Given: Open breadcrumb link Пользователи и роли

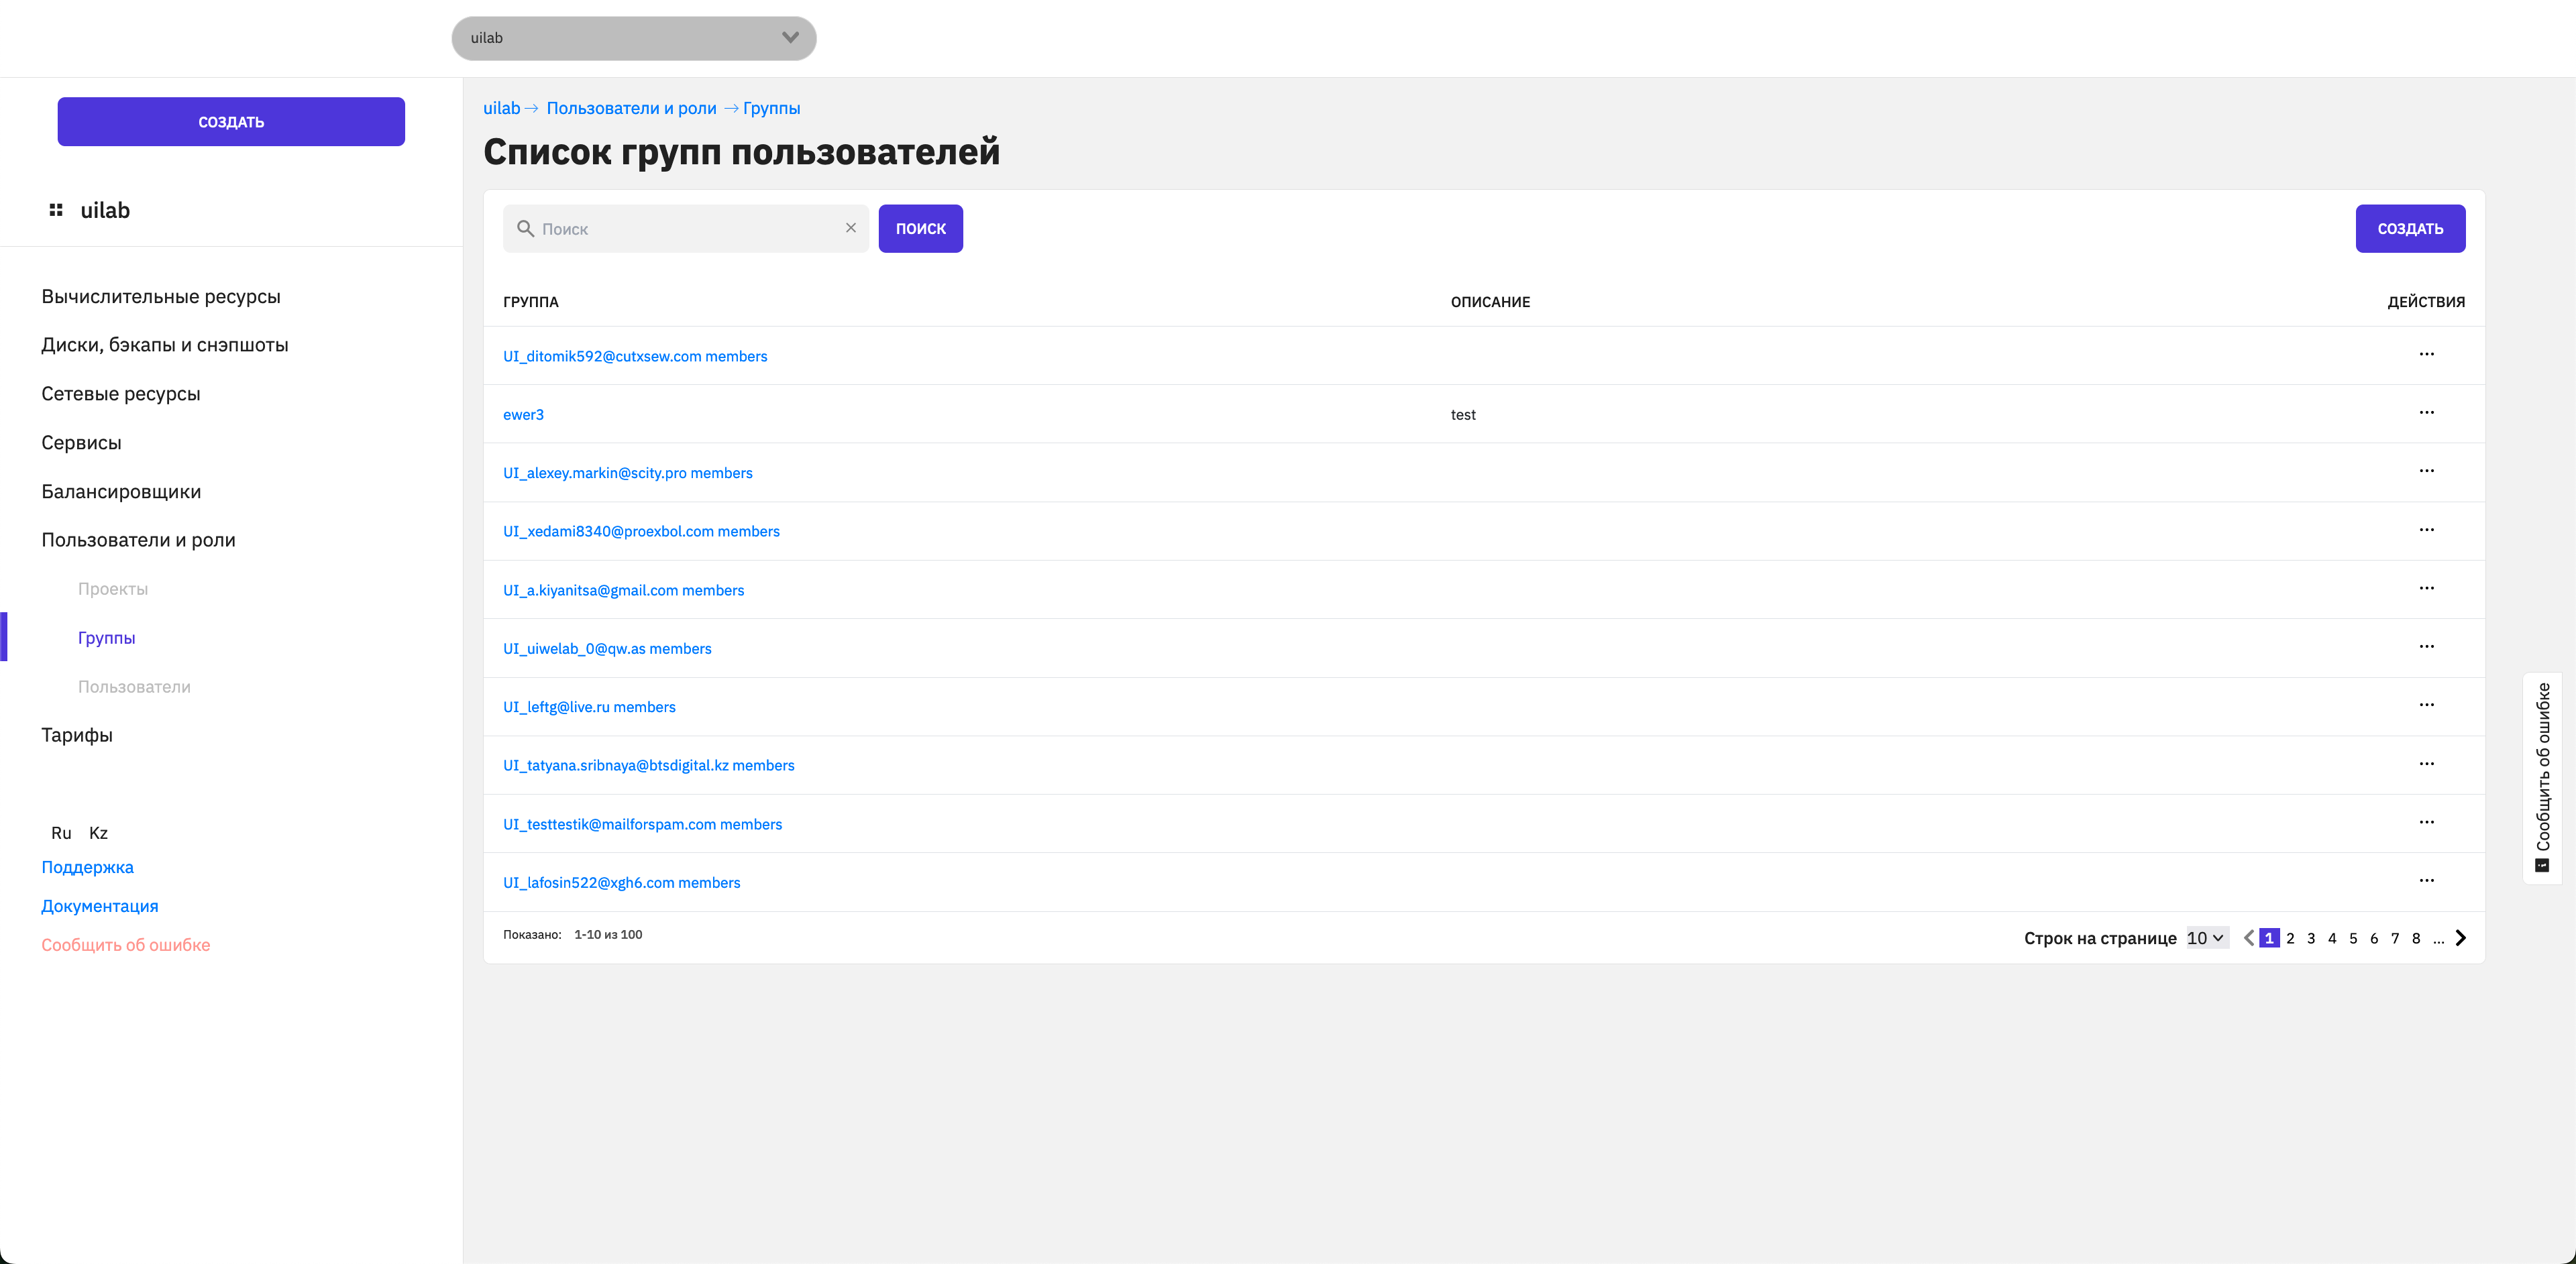Looking at the screenshot, I should pos(631,108).
